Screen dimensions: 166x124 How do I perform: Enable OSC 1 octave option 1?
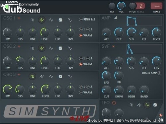[x=81, y=30]
